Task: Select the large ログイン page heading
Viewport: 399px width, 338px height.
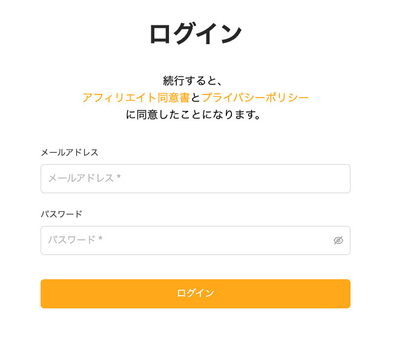Action: coord(196,33)
